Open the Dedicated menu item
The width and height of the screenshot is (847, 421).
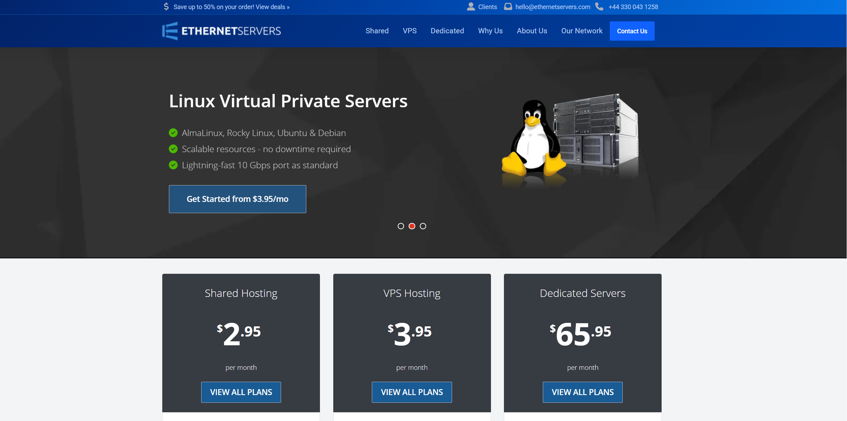(447, 31)
